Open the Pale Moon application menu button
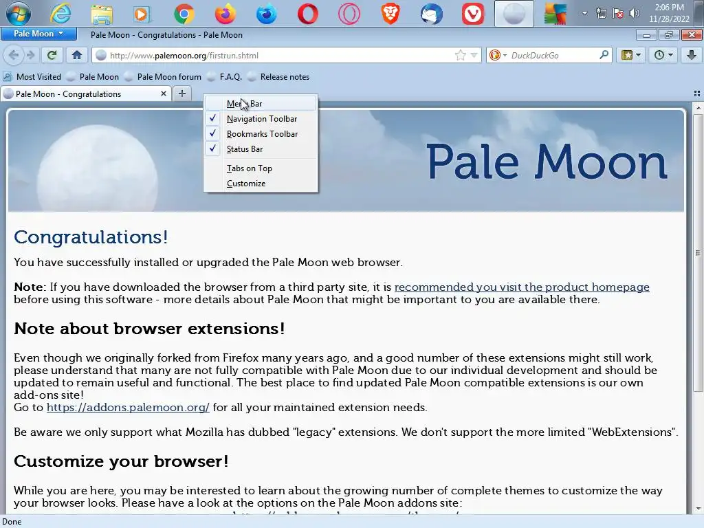Screen dimensions: 704x528 pos(38,34)
